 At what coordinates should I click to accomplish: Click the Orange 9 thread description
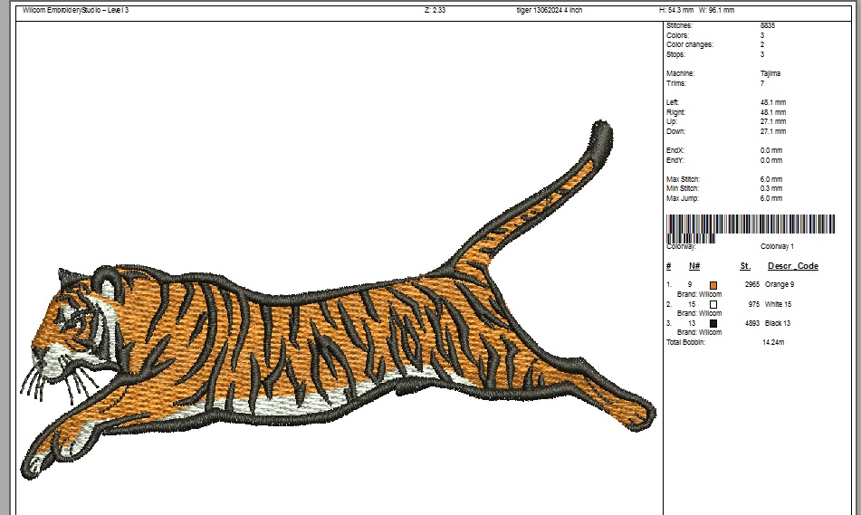(x=779, y=285)
